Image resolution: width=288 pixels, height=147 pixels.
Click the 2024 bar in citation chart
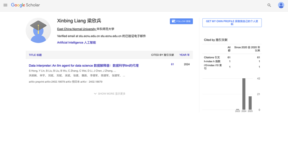coord(244,94)
